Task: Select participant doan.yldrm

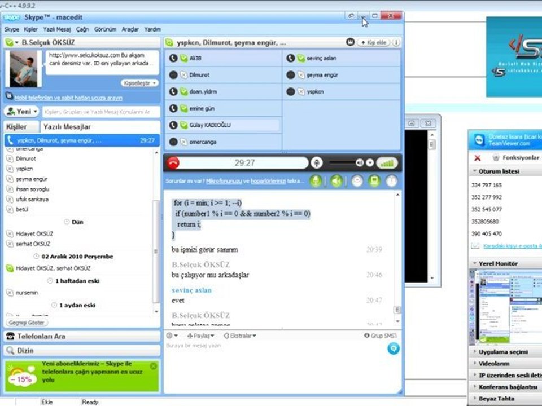Action: click(224, 91)
